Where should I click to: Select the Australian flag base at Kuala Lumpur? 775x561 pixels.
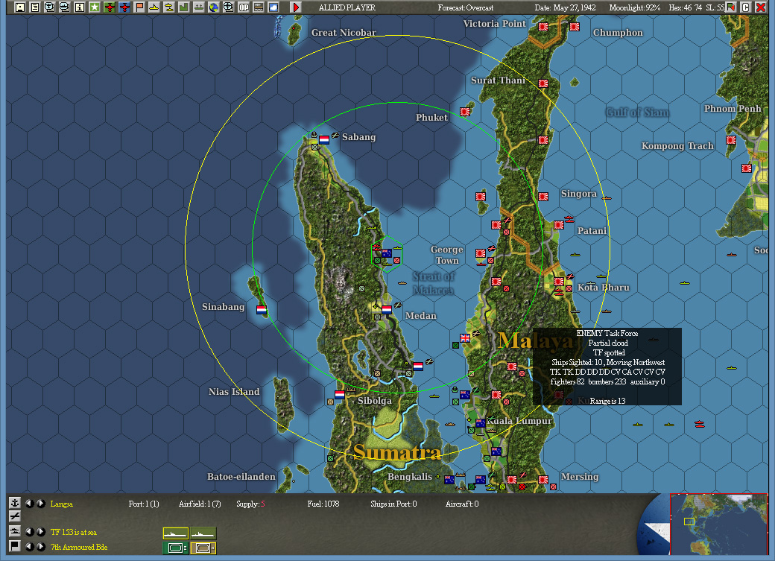tap(481, 423)
